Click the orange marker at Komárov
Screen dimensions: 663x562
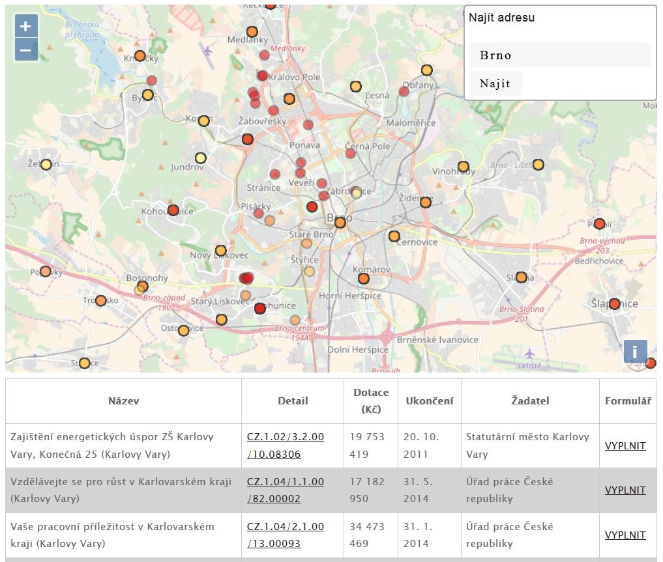click(x=364, y=279)
